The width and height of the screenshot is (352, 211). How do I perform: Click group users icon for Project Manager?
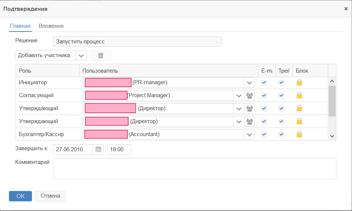249,95
